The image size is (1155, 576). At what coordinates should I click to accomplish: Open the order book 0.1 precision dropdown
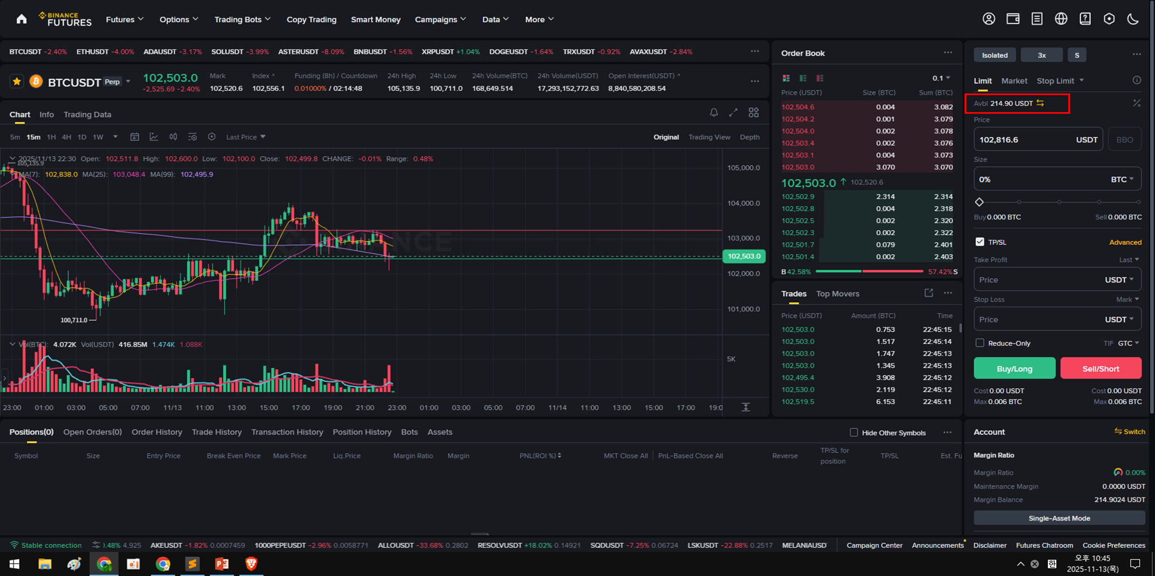941,78
